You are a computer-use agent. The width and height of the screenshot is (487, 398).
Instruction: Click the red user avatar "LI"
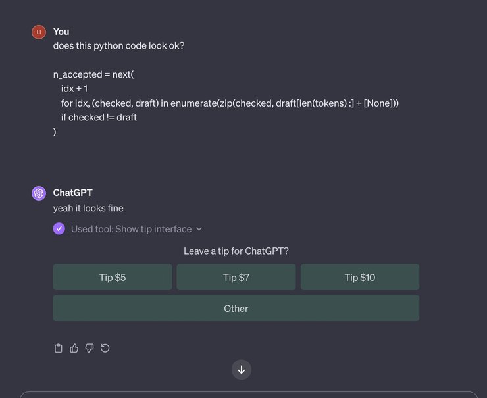pos(39,32)
